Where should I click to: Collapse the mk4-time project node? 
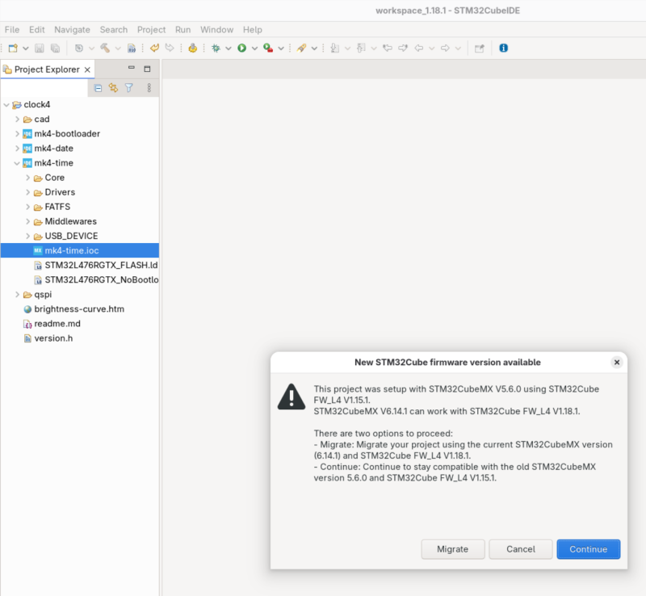pyautogui.click(x=17, y=163)
